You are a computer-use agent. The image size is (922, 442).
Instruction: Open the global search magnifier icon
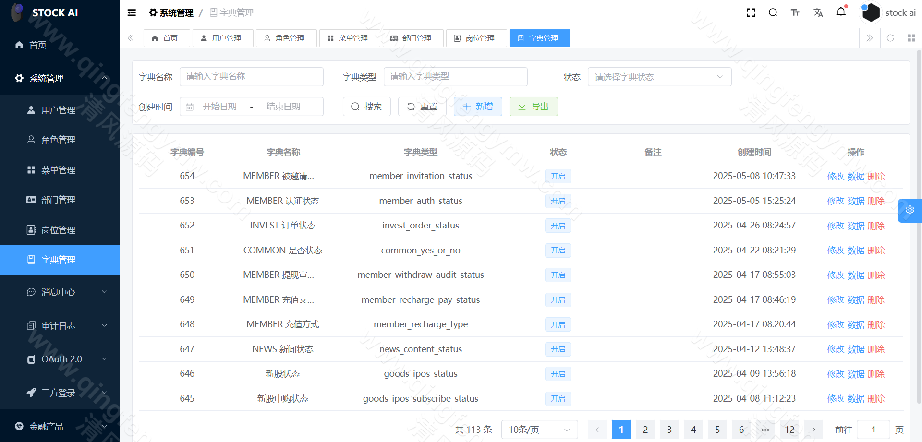coord(773,12)
